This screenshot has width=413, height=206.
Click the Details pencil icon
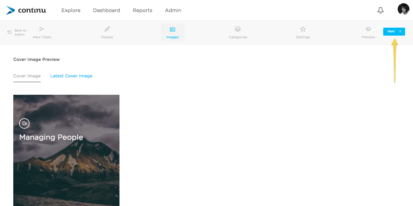[107, 29]
